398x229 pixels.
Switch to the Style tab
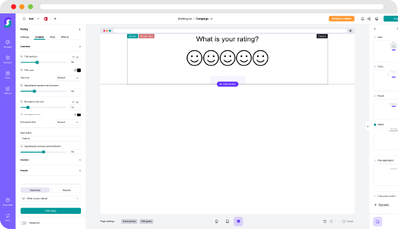coord(52,37)
